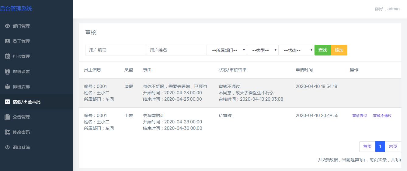Click the 请假 type cell

coord(129,86)
